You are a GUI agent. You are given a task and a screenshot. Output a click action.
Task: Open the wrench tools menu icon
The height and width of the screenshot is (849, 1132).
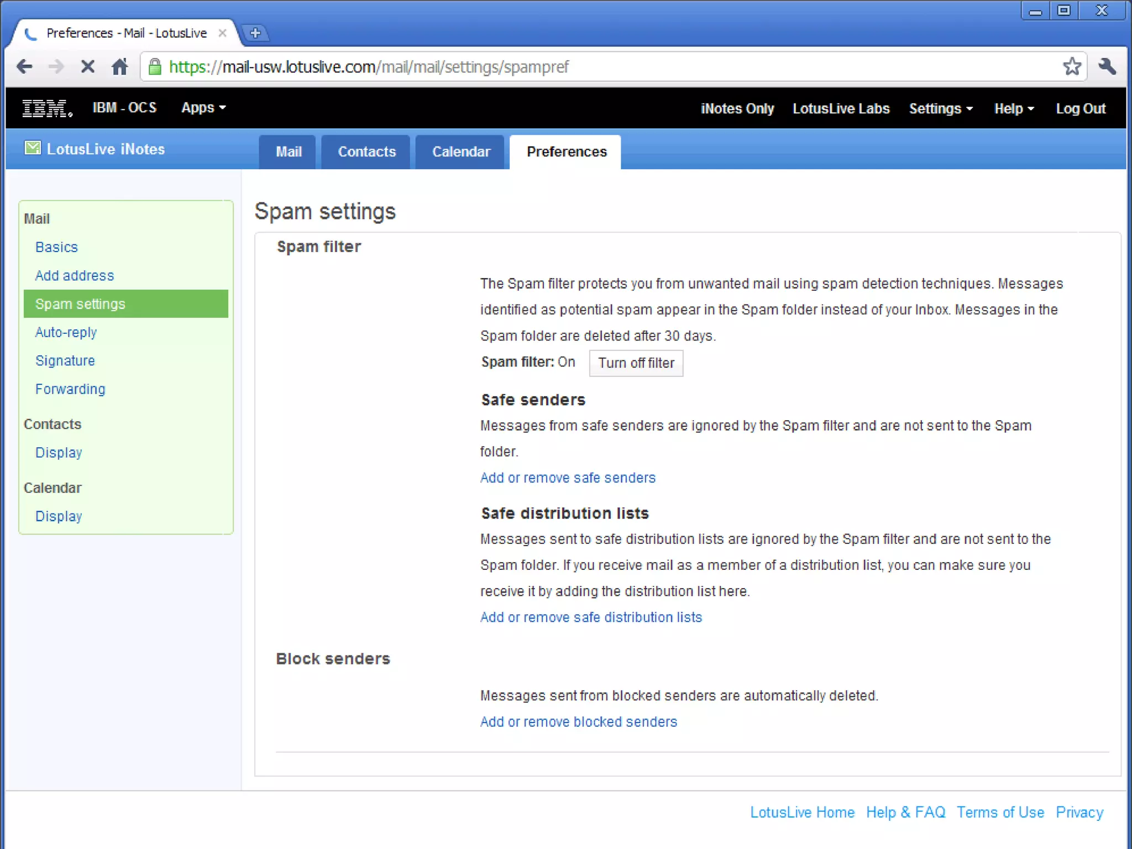[x=1107, y=67]
